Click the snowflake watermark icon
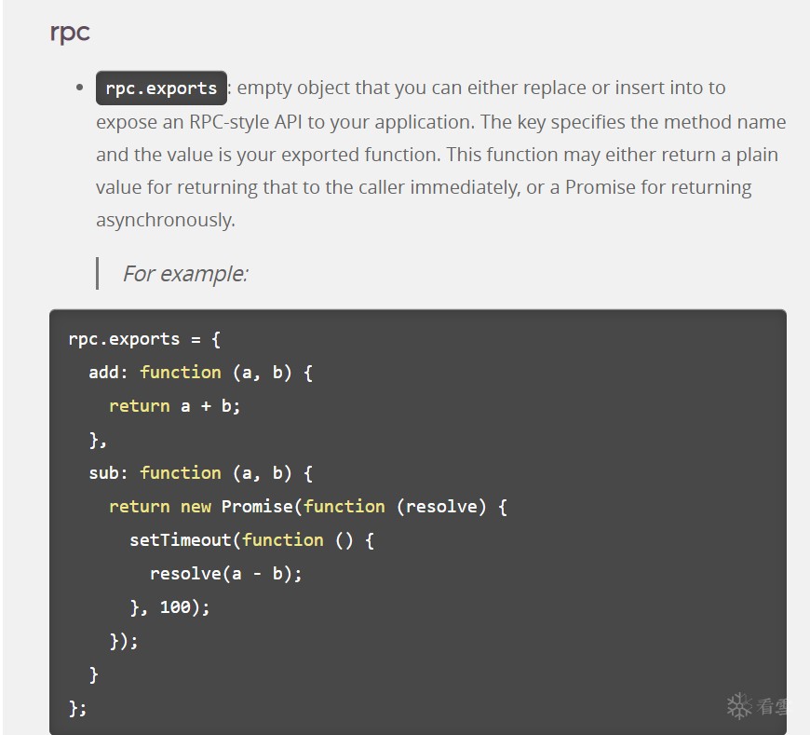 tap(739, 705)
